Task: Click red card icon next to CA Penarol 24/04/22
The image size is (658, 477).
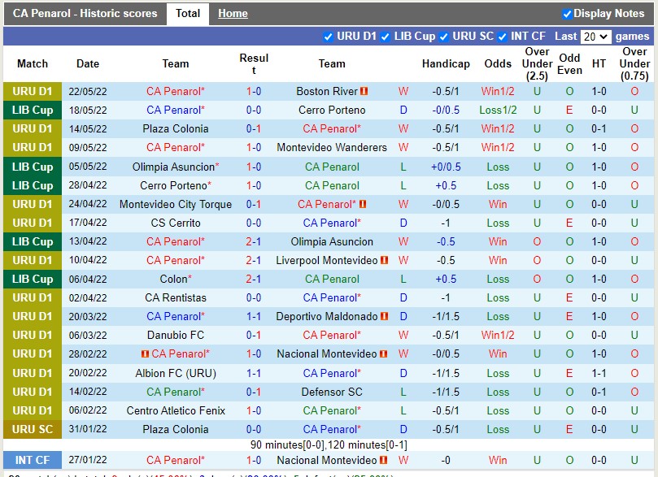Action: 363,204
